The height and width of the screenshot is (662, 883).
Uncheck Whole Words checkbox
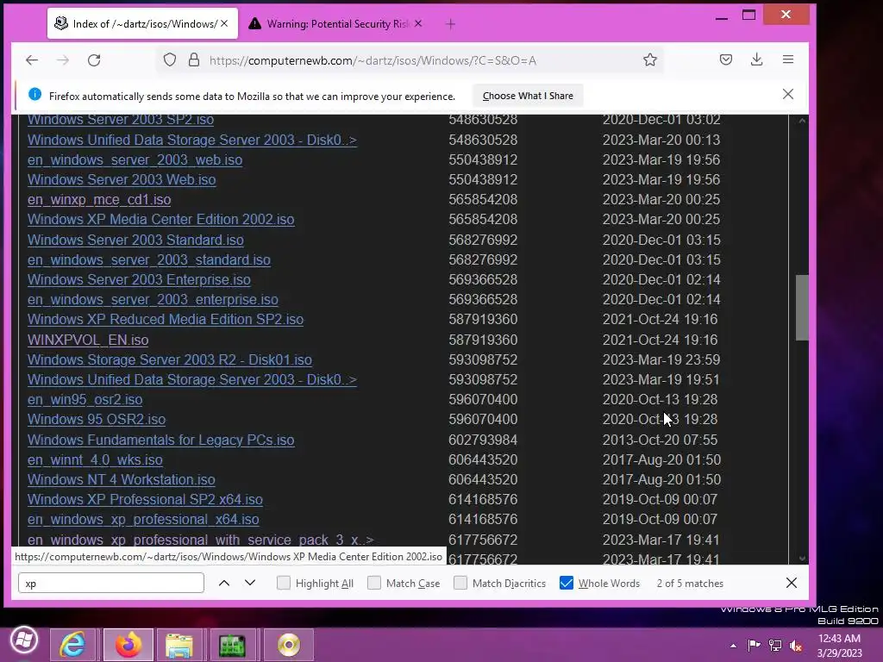567,583
